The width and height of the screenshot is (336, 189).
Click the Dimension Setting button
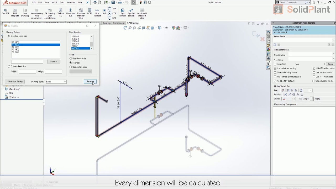pyautogui.click(x=15, y=82)
